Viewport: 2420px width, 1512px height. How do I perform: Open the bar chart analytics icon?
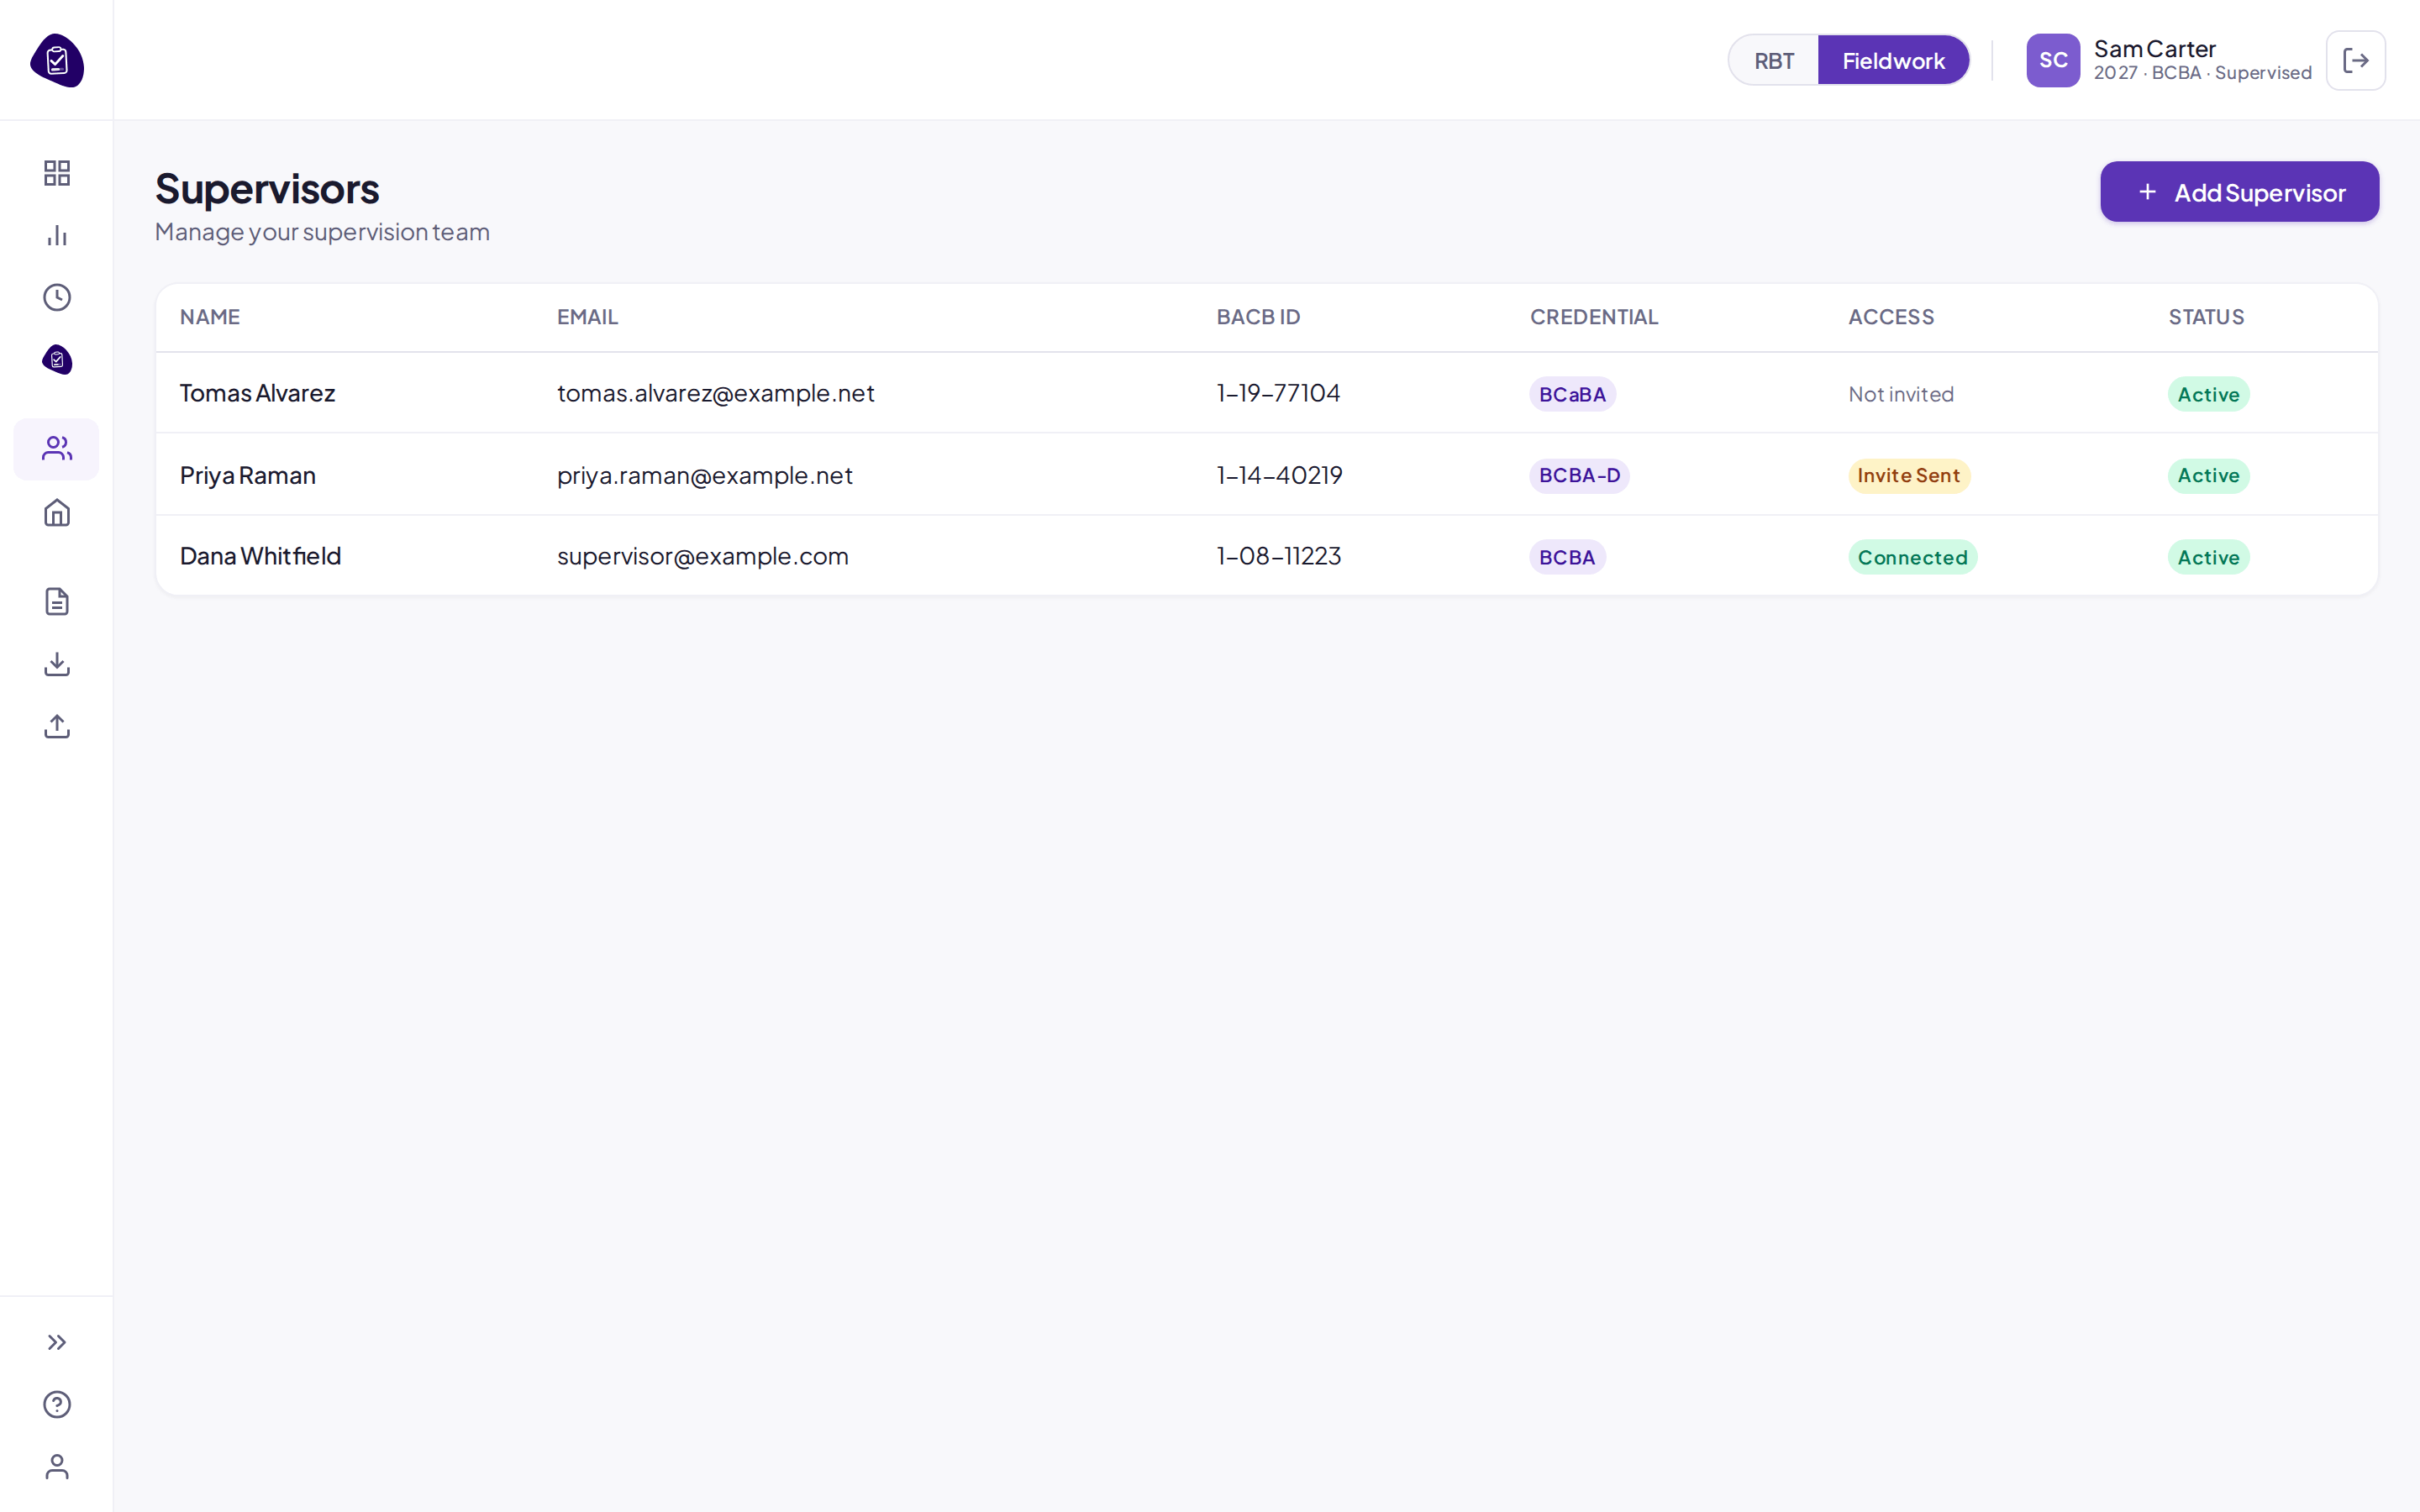point(57,235)
